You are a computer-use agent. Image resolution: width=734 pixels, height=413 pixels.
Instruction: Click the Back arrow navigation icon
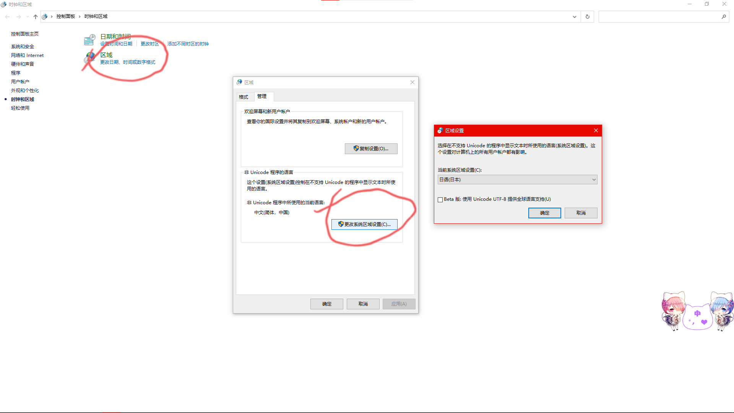[x=8, y=17]
